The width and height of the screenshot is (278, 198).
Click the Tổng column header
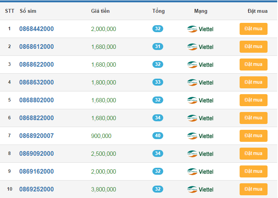(x=159, y=11)
